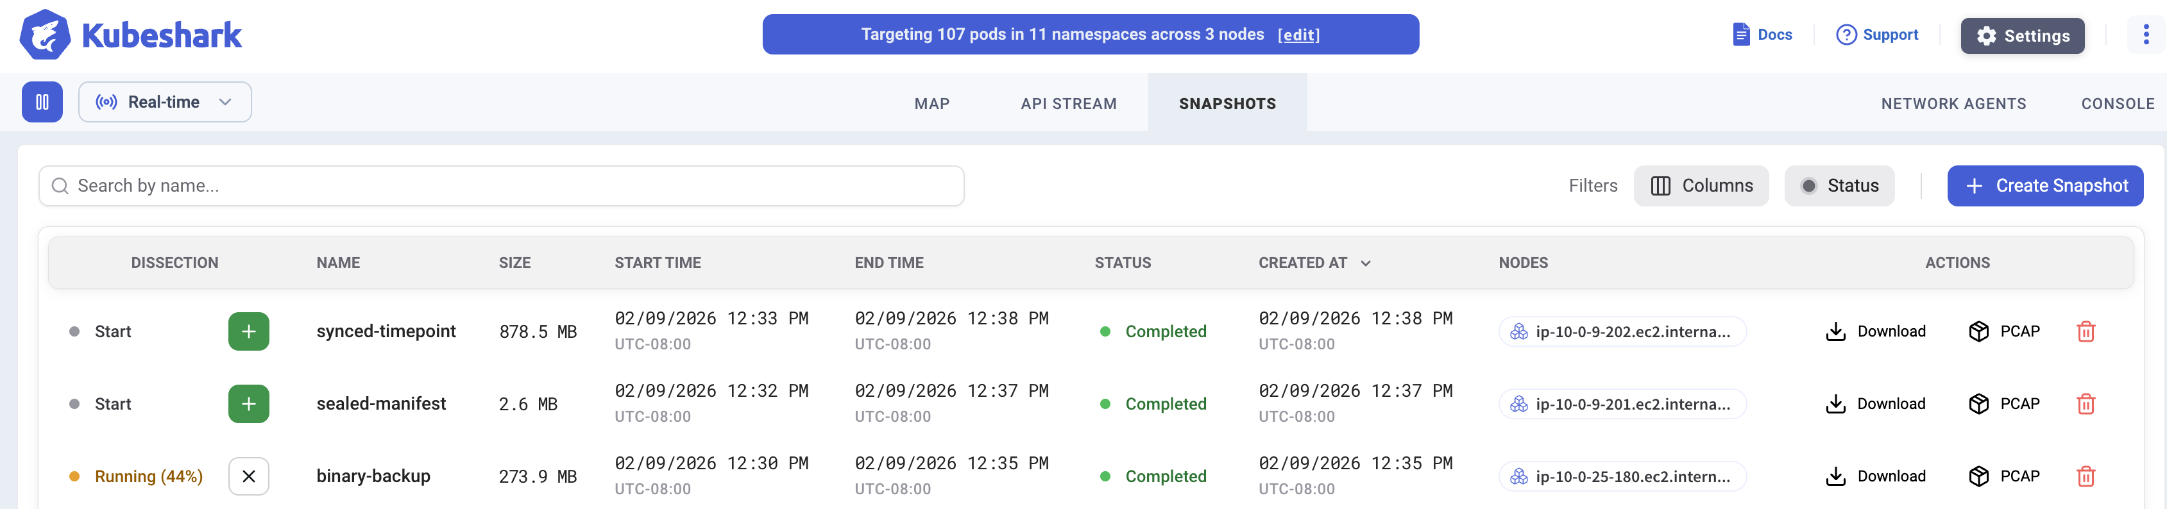
Task: Open the API STREAM tab
Action: coord(1068,103)
